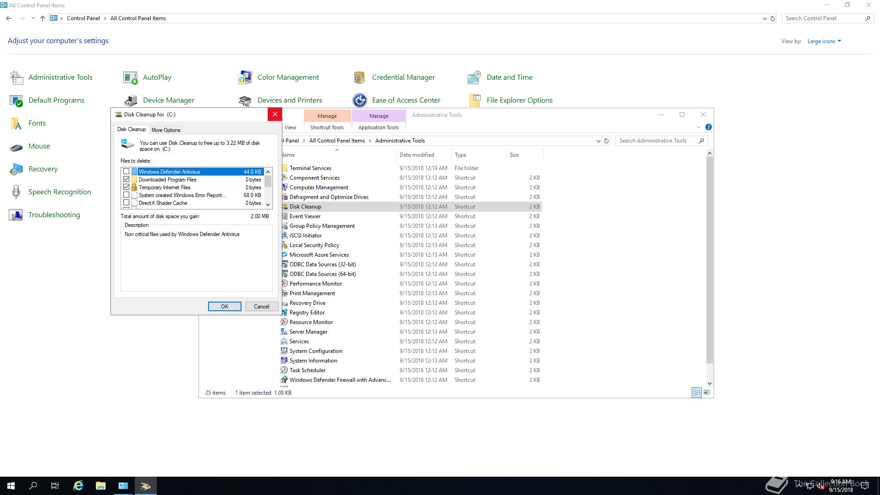The image size is (880, 495).
Task: Uncheck the Downloaded Program Files checkbox
Action: pyautogui.click(x=126, y=180)
